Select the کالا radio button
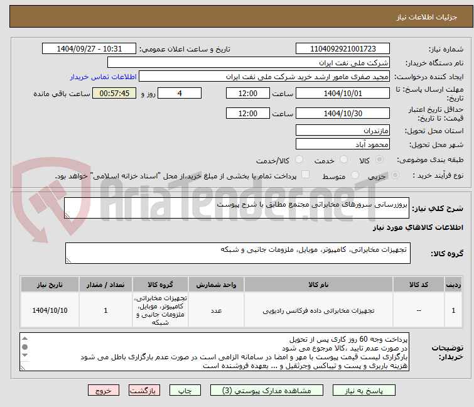Image resolution: width=474 pixels, height=407 pixels. click(379, 160)
